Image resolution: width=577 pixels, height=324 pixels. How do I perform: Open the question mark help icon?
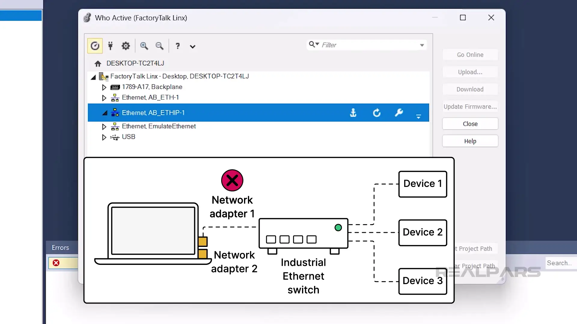178,46
